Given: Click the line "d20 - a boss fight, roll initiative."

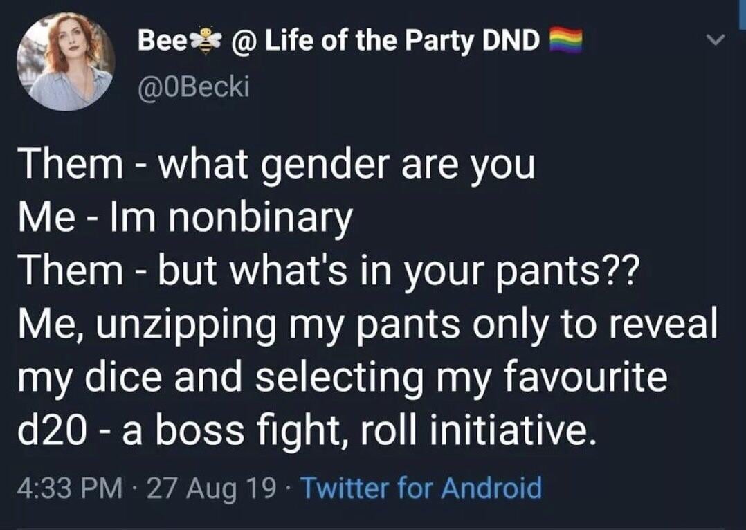Looking at the screenshot, I should click(x=308, y=432).
